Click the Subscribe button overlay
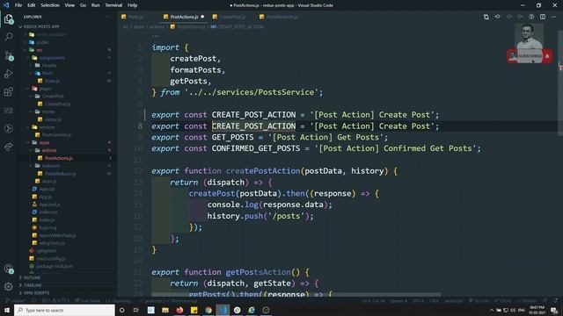 click(x=530, y=56)
